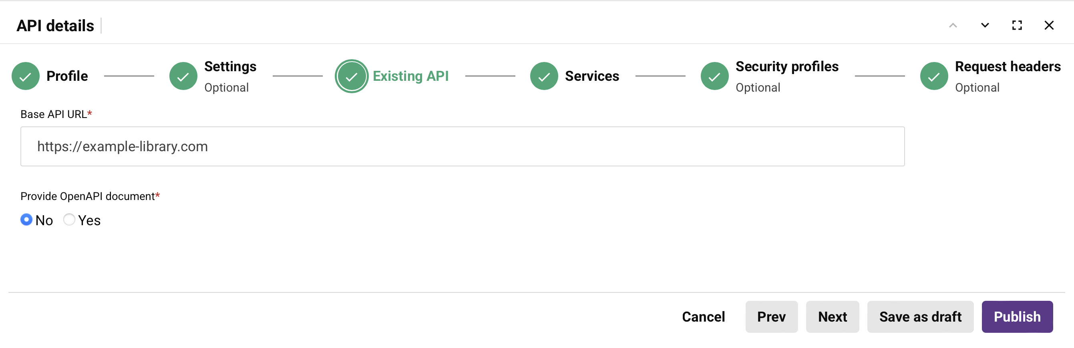
Task: Collapse the dialog using the up chevron
Action: tap(953, 25)
